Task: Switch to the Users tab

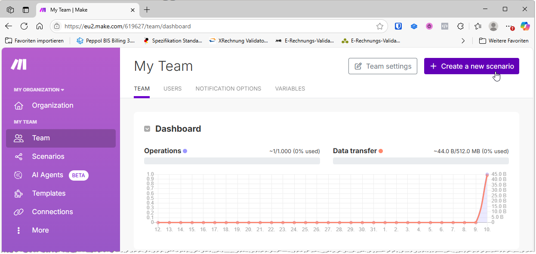Action: pos(173,89)
